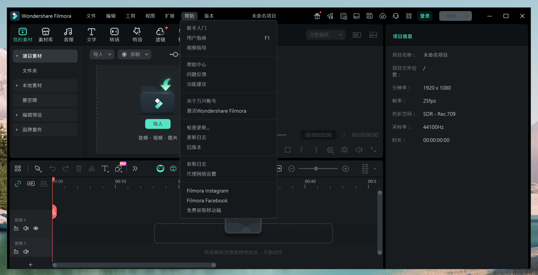Viewport: 538px width, 275px height.
Task: Toggle the timeline link/auto ripple icon
Action: point(18,184)
